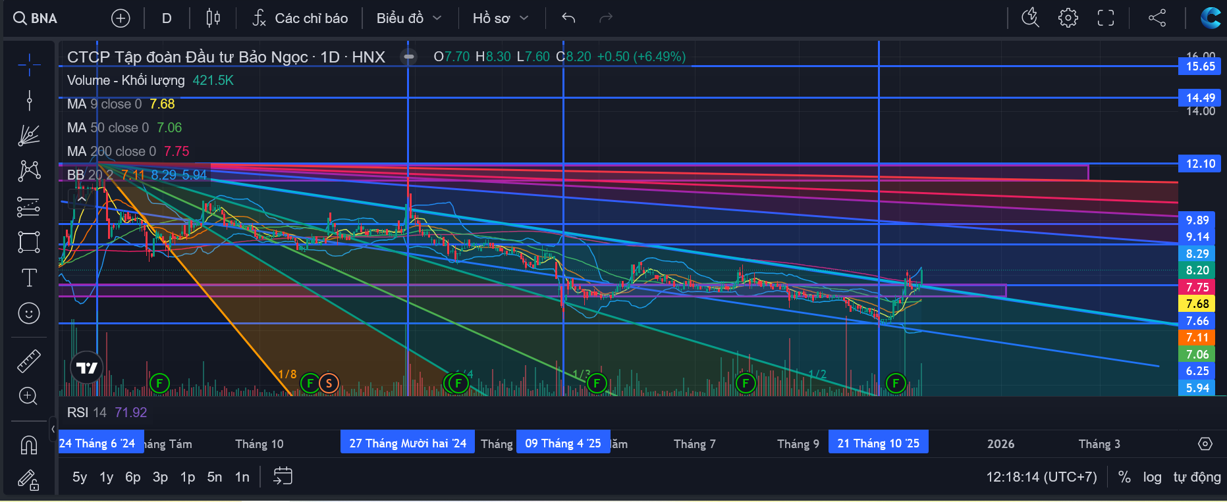Screen dimensions: 1227x502
Task: Open the D time interval selector
Action: pyautogui.click(x=167, y=18)
